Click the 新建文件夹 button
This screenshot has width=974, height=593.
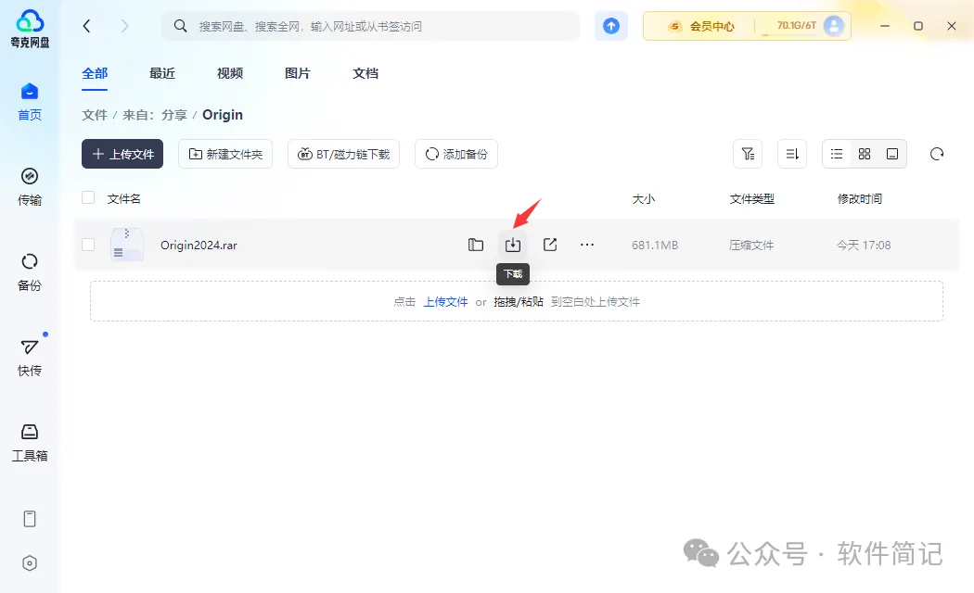(x=225, y=154)
